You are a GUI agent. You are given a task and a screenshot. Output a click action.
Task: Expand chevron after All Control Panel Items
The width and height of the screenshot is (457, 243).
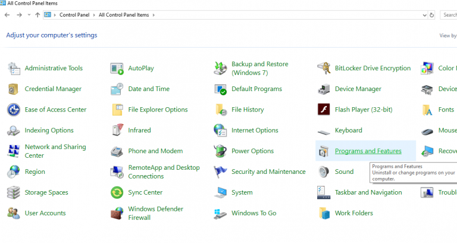coord(154,15)
